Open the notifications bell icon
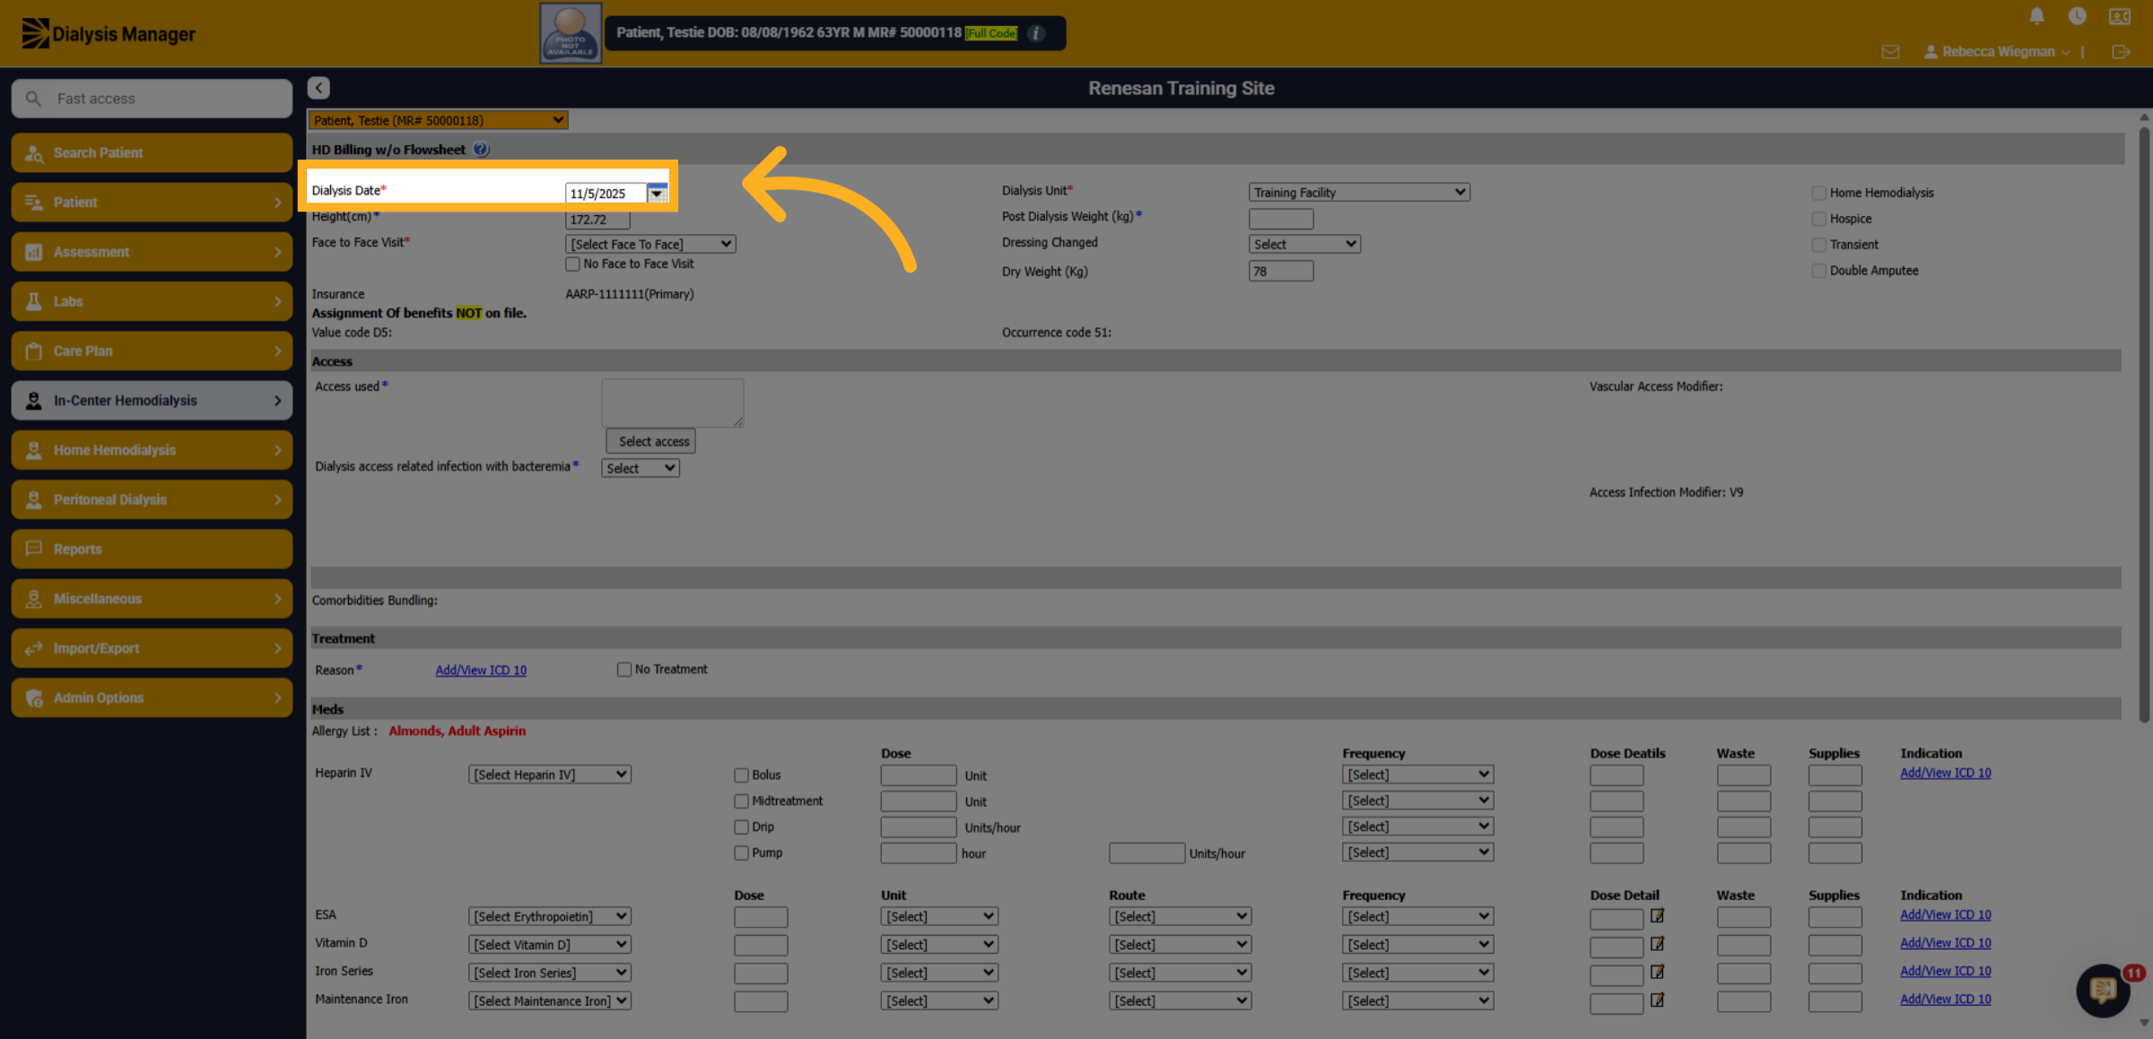 [x=2036, y=16]
